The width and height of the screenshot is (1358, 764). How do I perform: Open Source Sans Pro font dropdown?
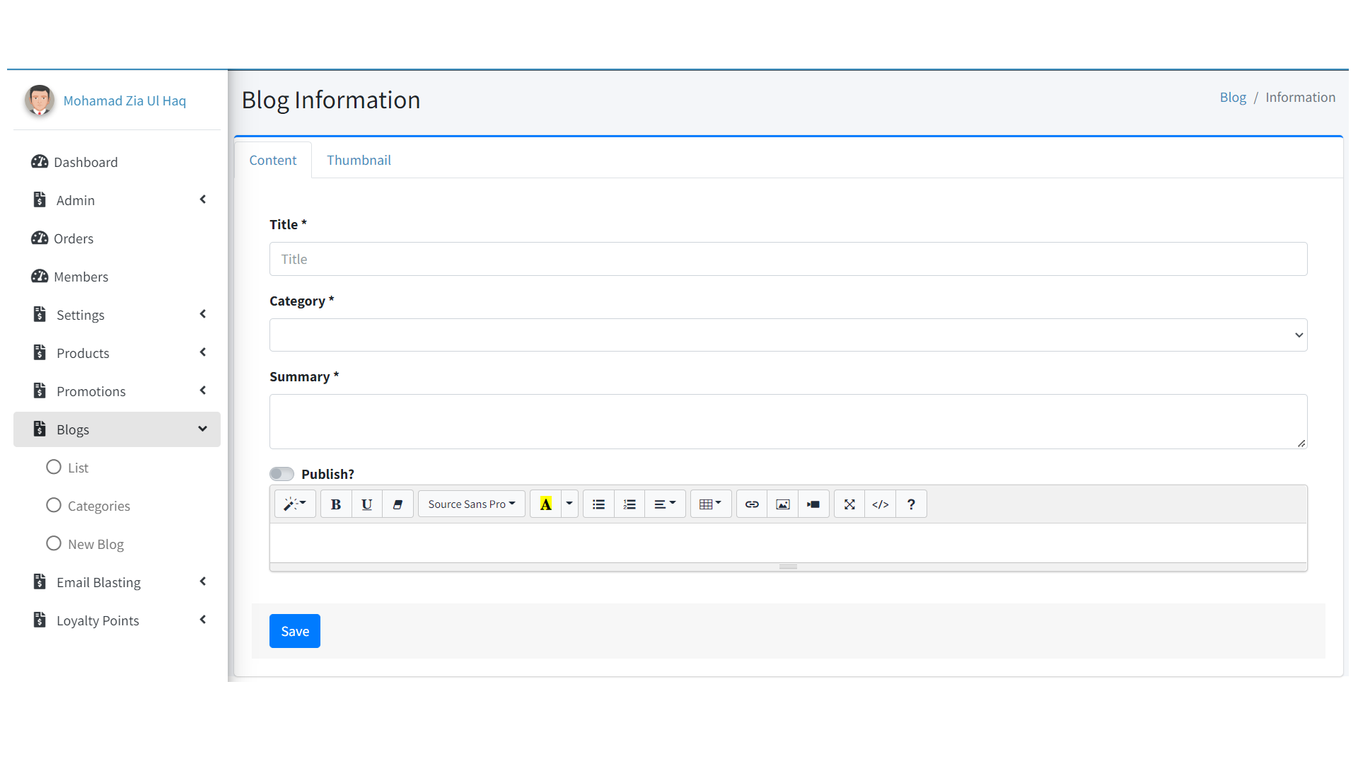[x=471, y=504]
